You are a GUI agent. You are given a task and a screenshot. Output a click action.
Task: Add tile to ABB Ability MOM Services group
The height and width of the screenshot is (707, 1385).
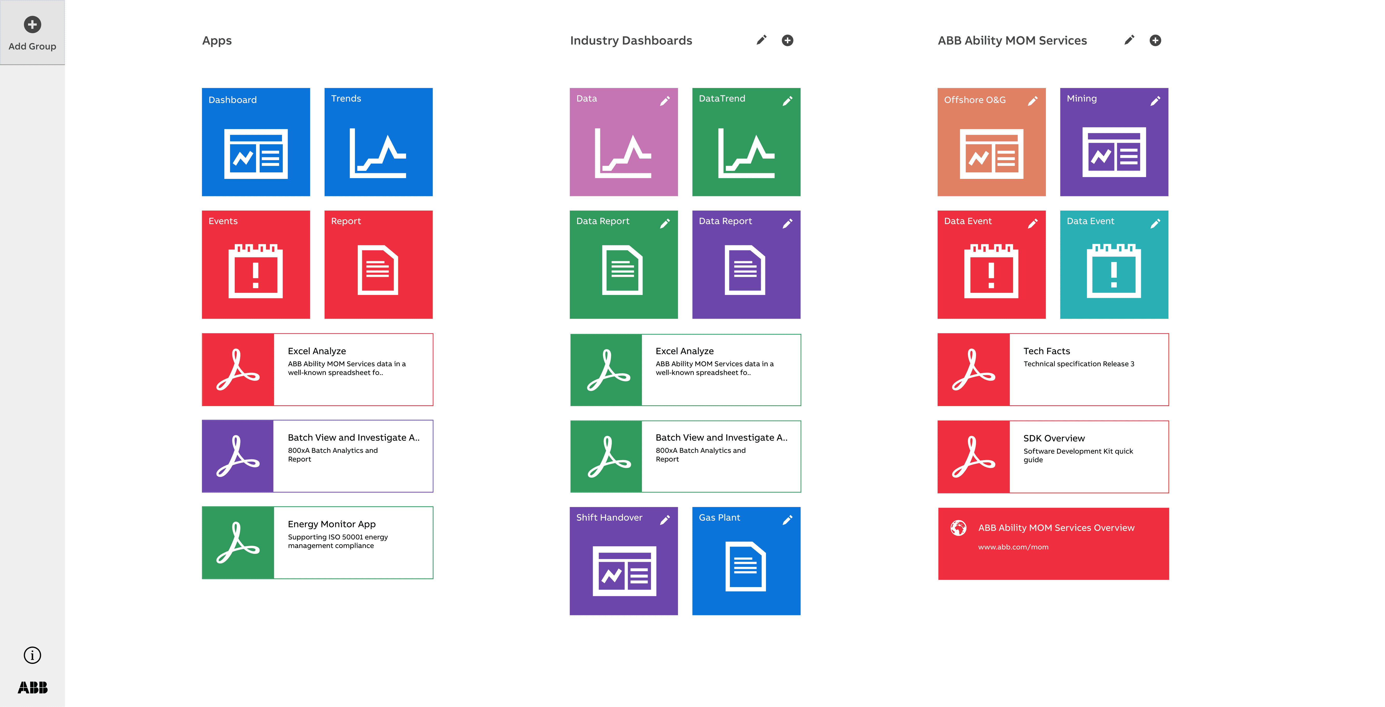pos(1155,40)
